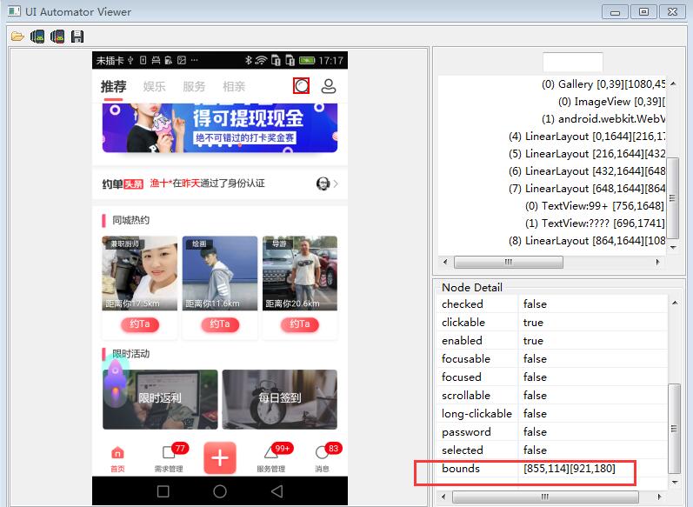Tap the Android recents square button
The image size is (693, 507).
(163, 491)
